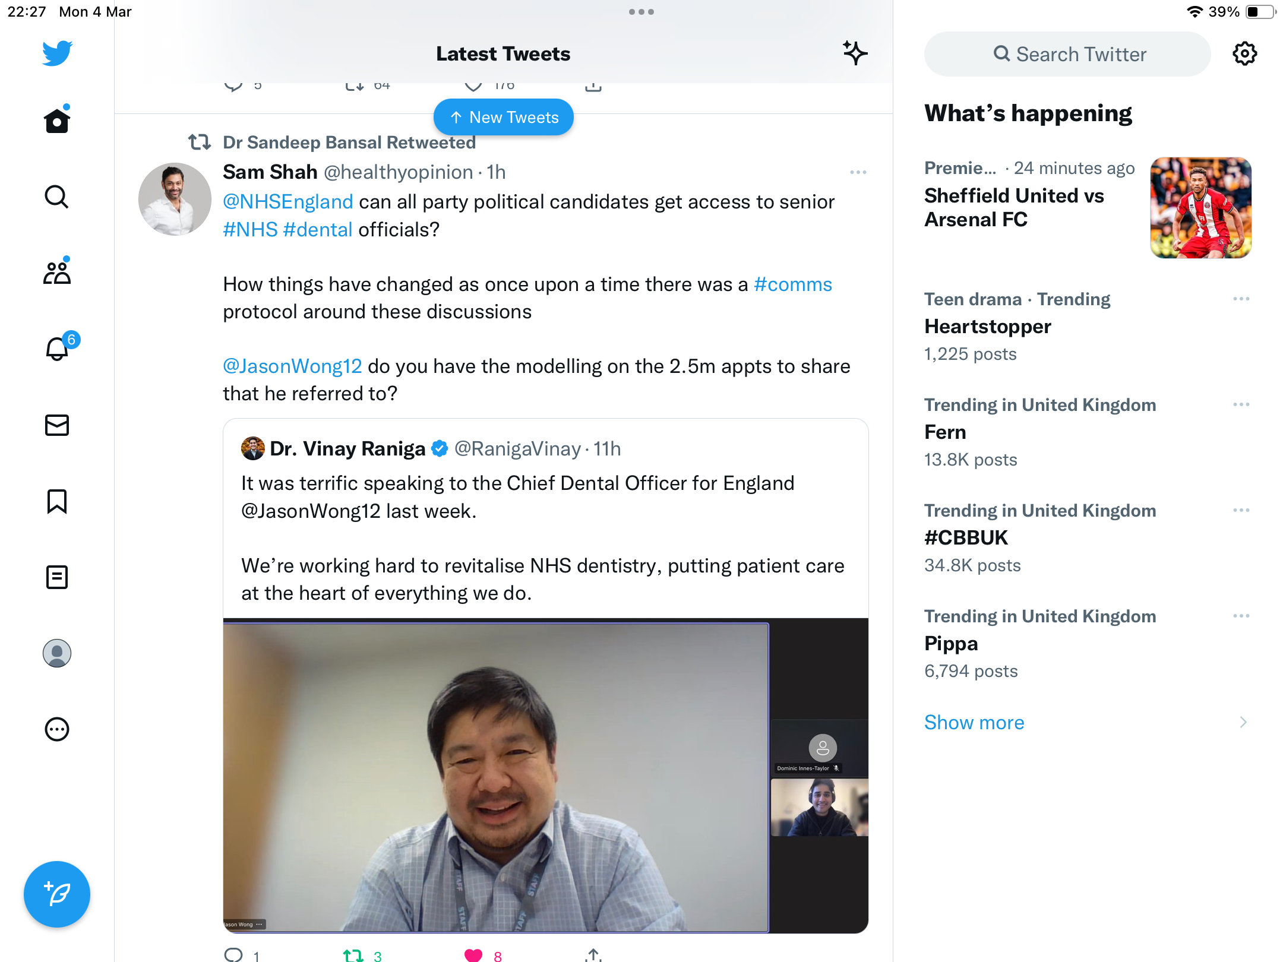1283x962 pixels.
Task: Open Sheffield United vs Arsenal FC trend
Action: pyautogui.click(x=1014, y=207)
